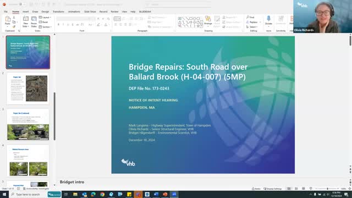
Task: Open Chrome from the taskbar
Action: pyautogui.click(x=102, y=194)
